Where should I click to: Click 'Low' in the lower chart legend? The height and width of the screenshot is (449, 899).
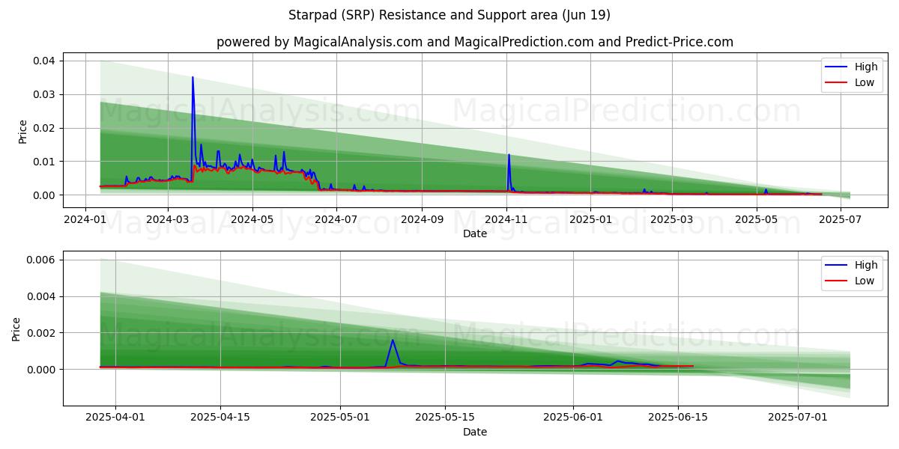tap(865, 281)
